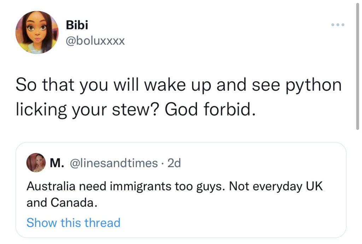The width and height of the screenshot is (362, 244).
Task: Click the tweet line starting "So that you"
Action: (x=179, y=85)
